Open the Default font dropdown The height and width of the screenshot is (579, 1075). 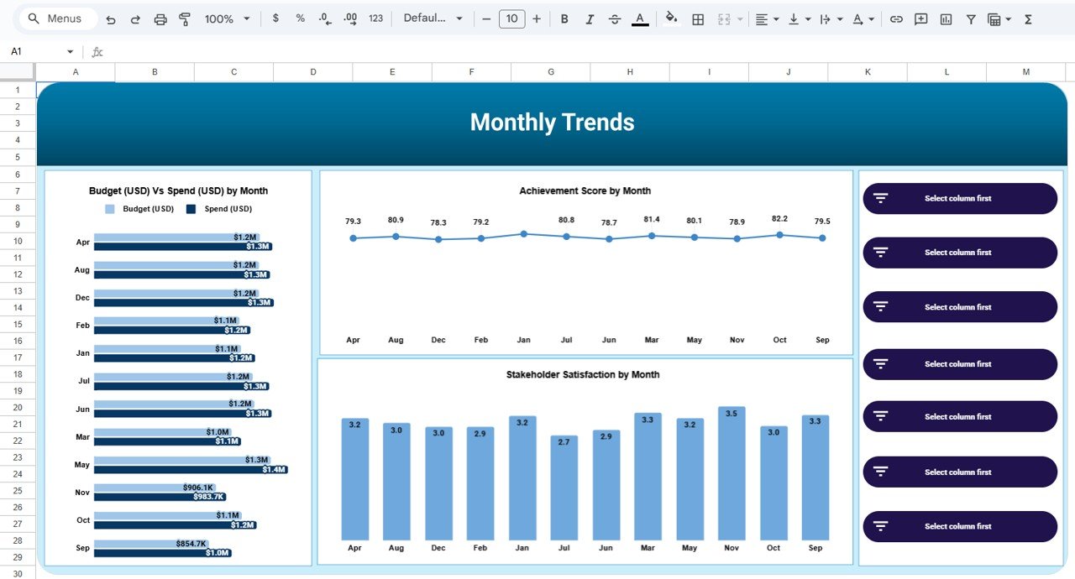click(433, 18)
